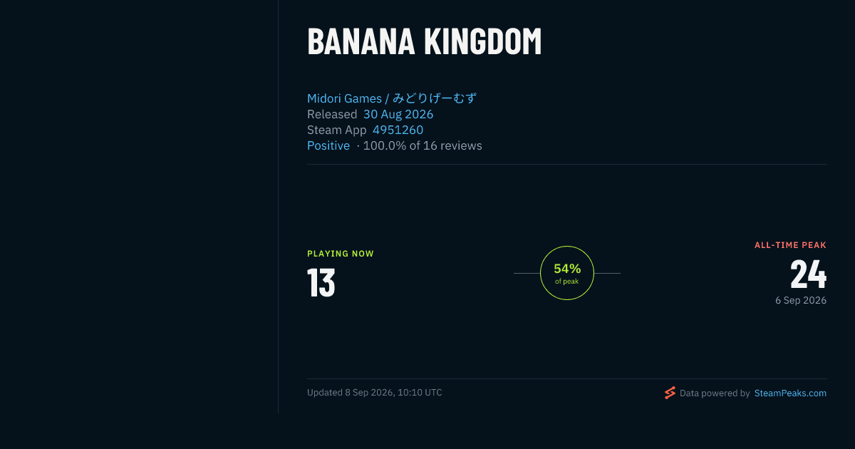Click the Playing Now count 13

point(321,283)
